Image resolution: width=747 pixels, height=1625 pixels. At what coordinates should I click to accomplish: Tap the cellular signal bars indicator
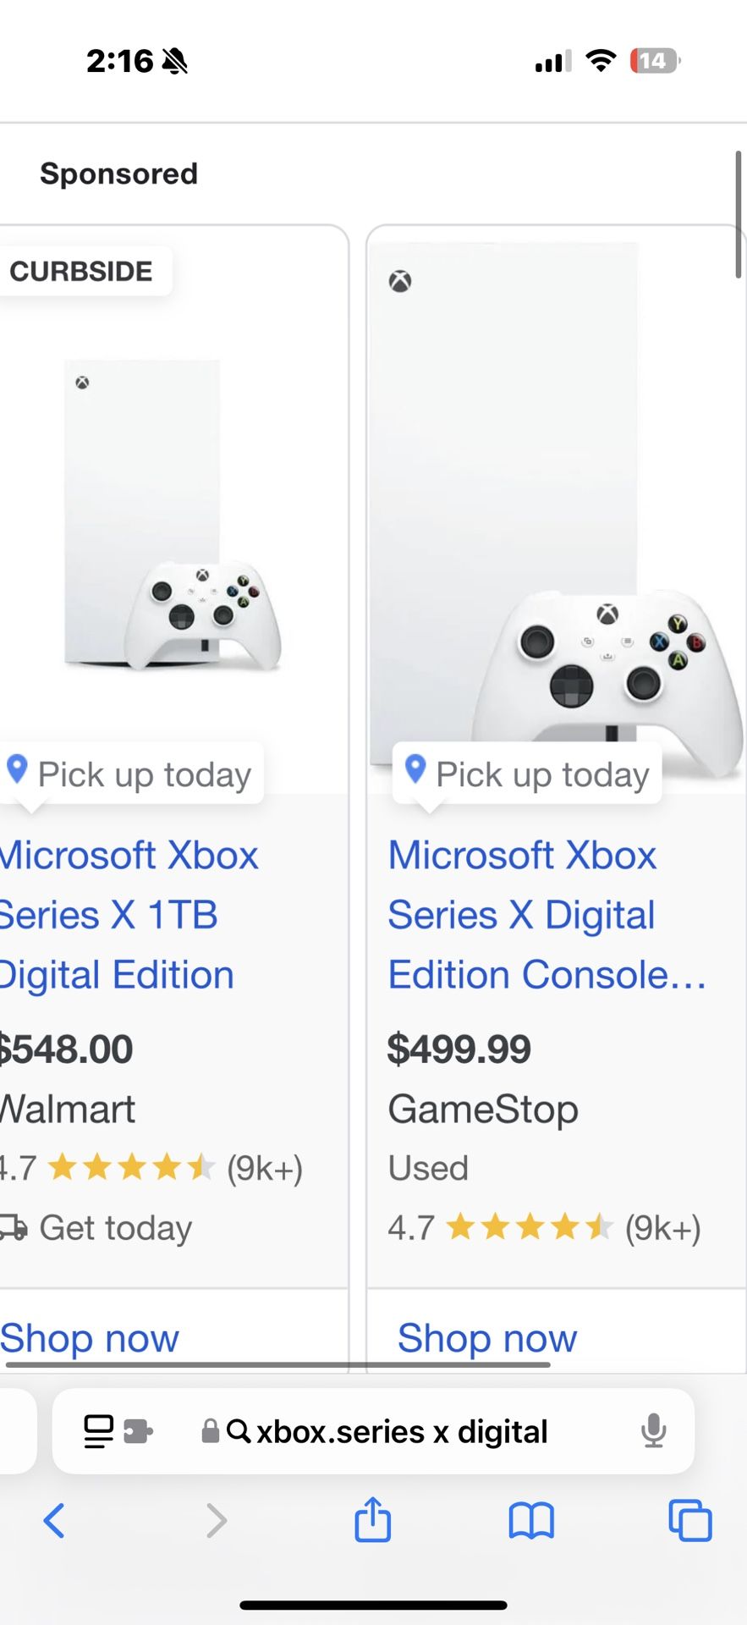551,61
